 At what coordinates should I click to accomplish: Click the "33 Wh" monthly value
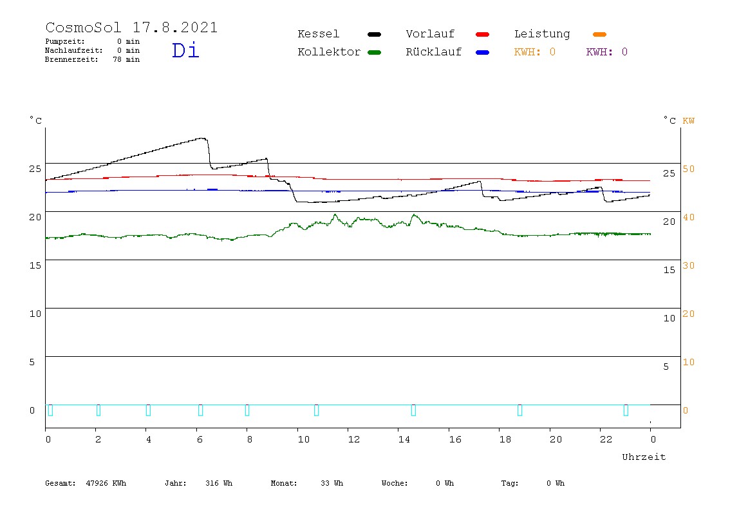click(332, 483)
